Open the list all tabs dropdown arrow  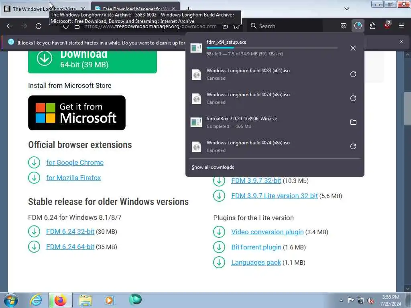(346, 9)
